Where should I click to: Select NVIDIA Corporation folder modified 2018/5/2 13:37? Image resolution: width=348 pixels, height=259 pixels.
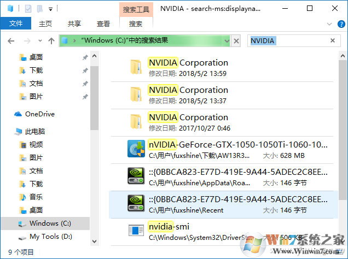coord(222,95)
